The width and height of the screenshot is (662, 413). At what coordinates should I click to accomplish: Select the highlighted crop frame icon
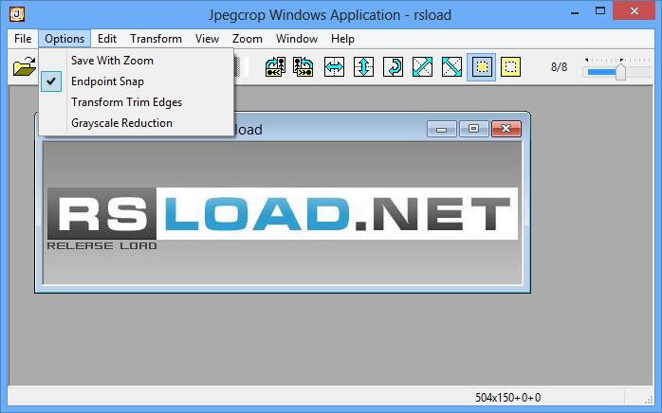pyautogui.click(x=481, y=67)
